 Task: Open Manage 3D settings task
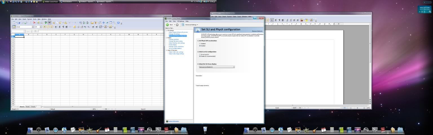tap(174, 34)
